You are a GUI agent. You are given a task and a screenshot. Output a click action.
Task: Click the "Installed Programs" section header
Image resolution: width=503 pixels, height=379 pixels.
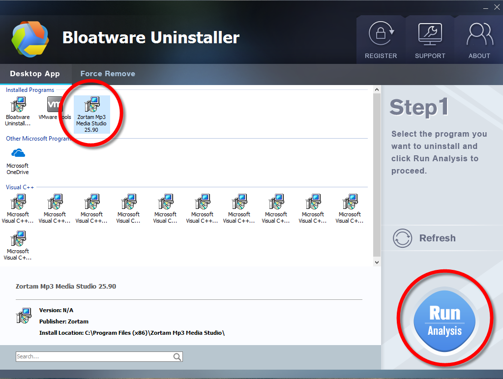(x=30, y=90)
